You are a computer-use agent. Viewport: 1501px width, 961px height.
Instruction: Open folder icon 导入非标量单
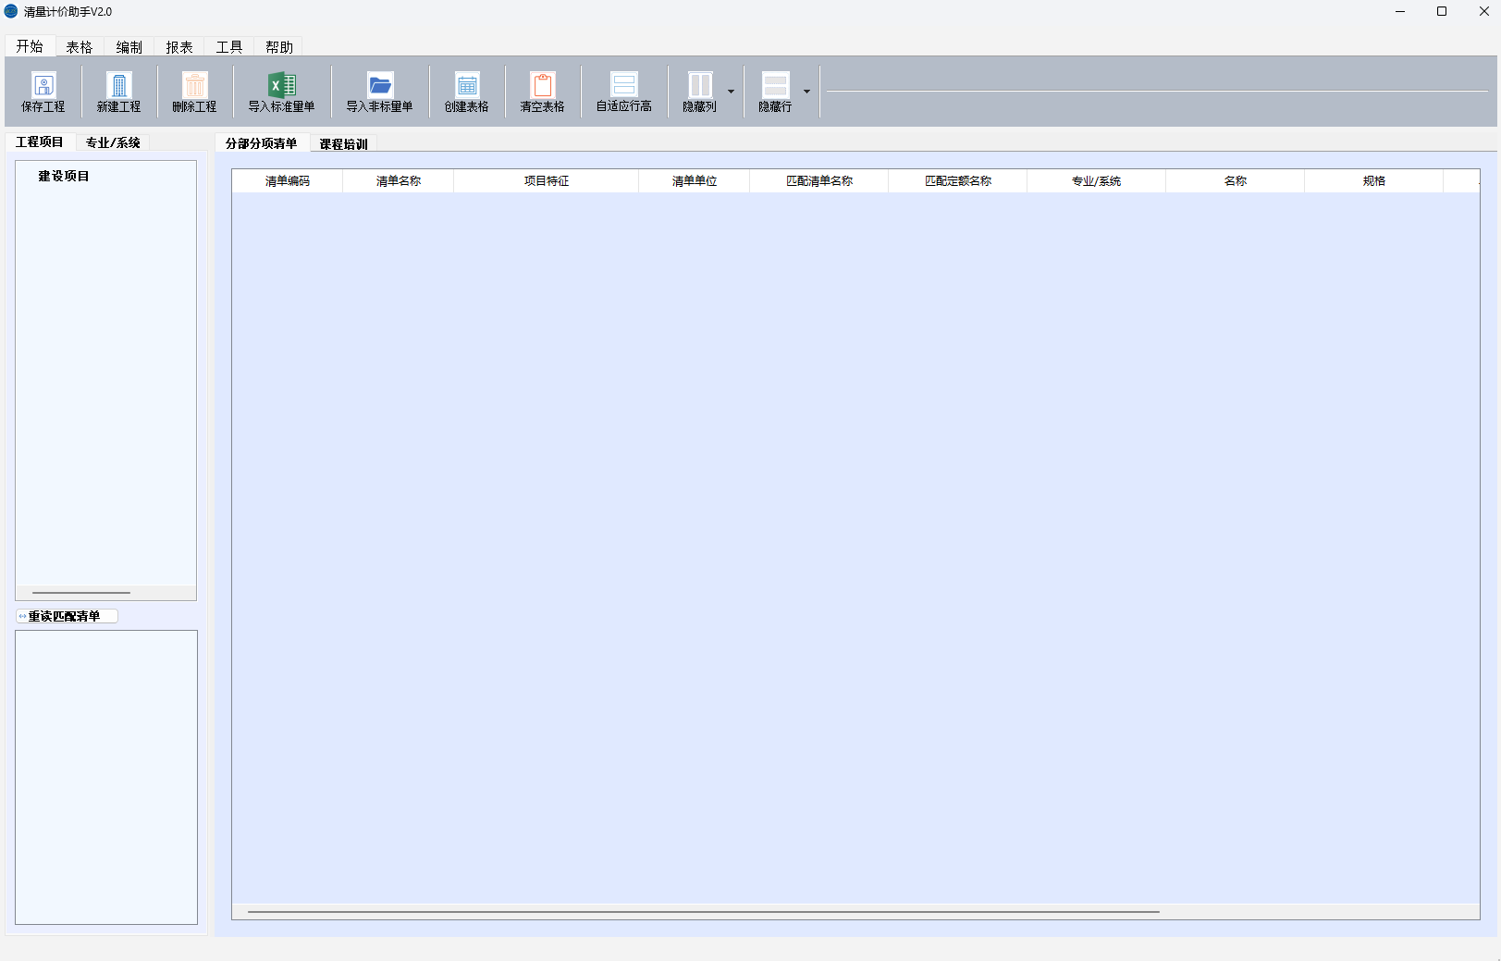[380, 85]
